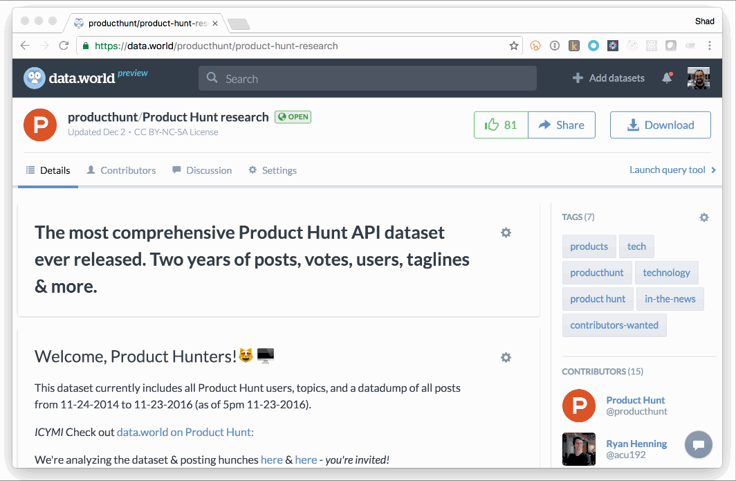This screenshot has height=481, width=736.
Task: Click the notifications bell icon
Action: coord(667,78)
